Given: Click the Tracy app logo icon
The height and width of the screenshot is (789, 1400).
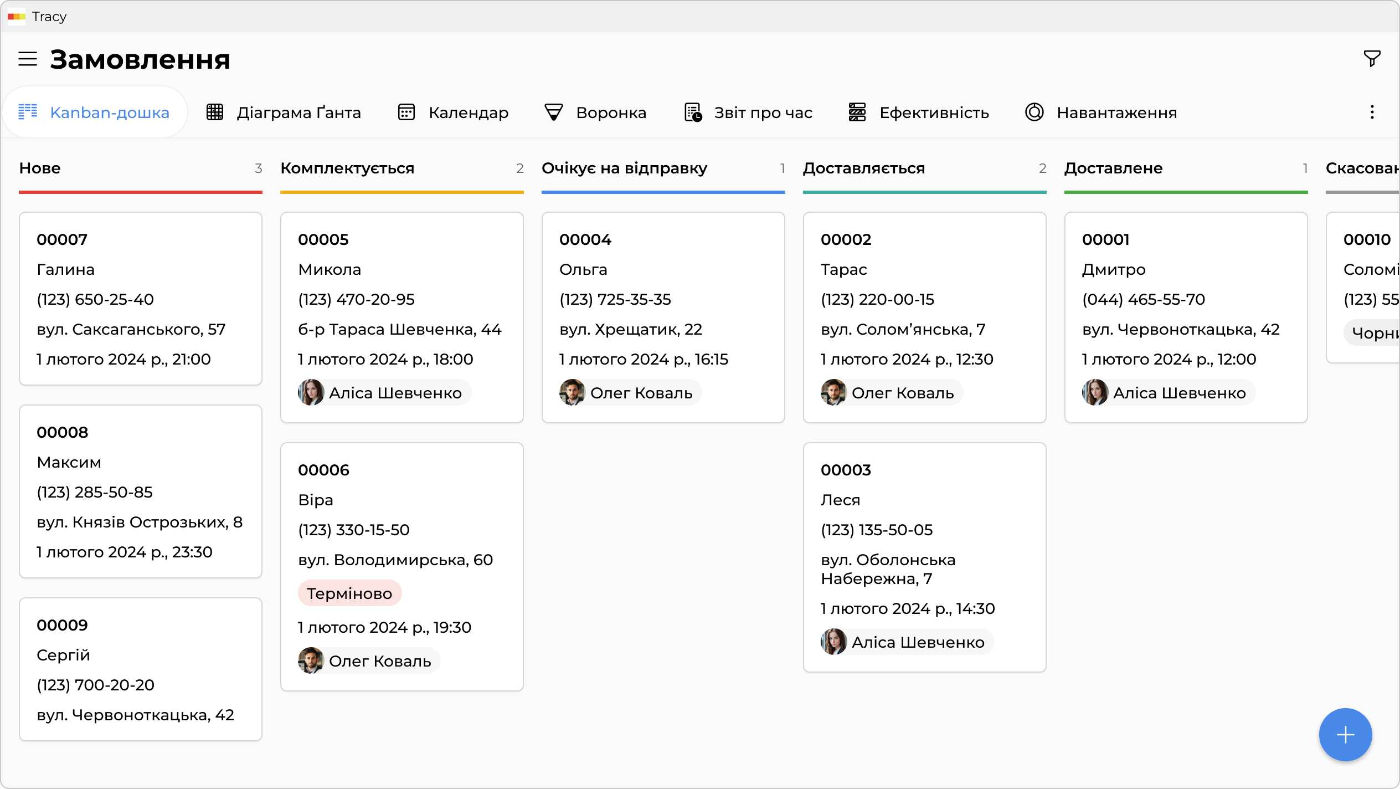Looking at the screenshot, I should (x=17, y=17).
